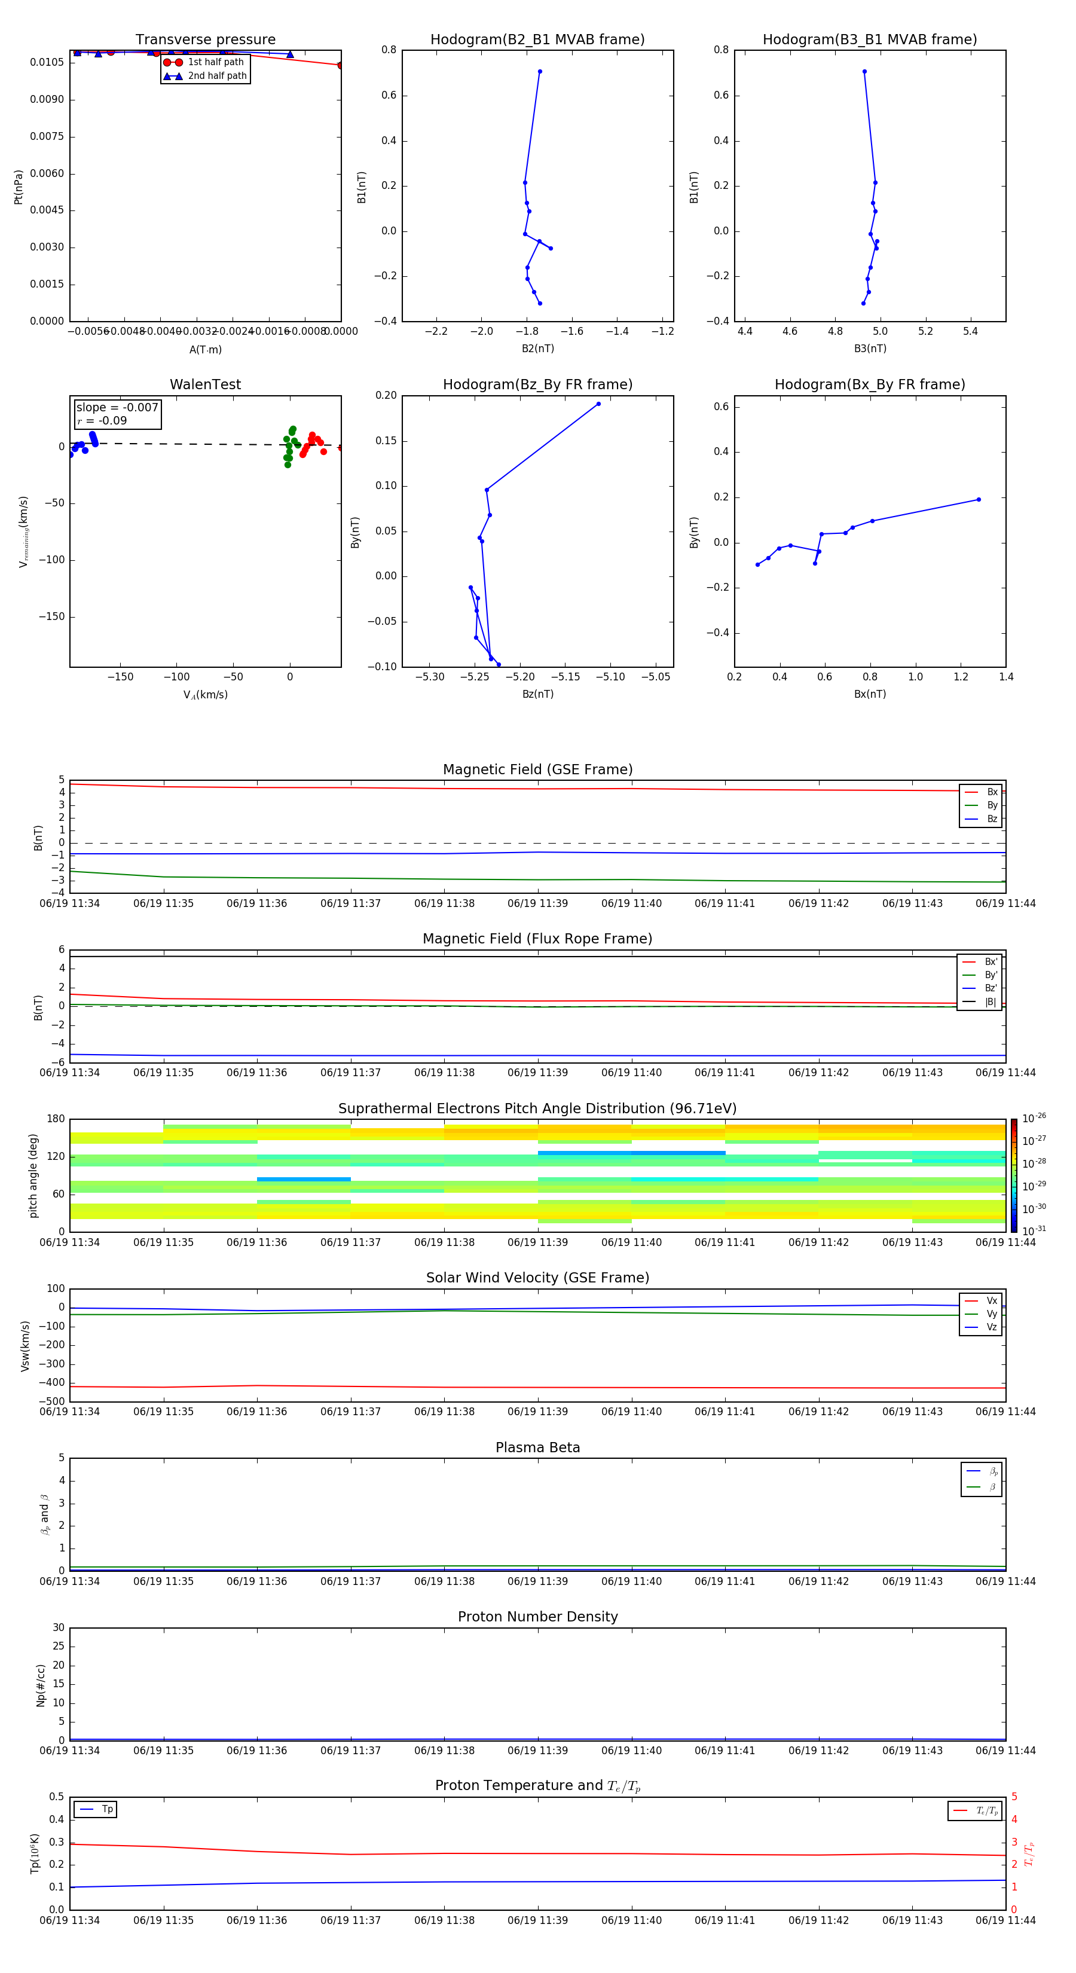Select the "1st half path" legend entry
Viewport: 1076px width, 1973px height.
(x=204, y=62)
